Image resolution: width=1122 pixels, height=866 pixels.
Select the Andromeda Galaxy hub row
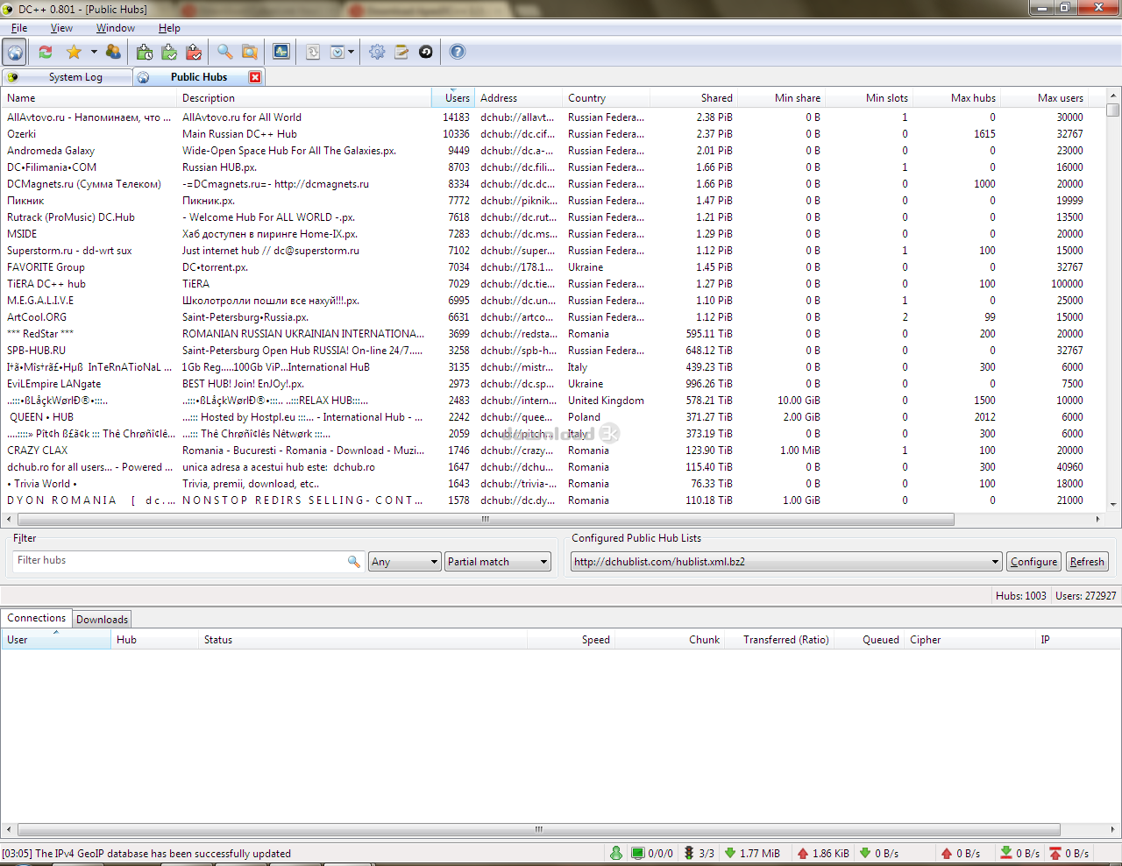pyautogui.click(x=554, y=151)
